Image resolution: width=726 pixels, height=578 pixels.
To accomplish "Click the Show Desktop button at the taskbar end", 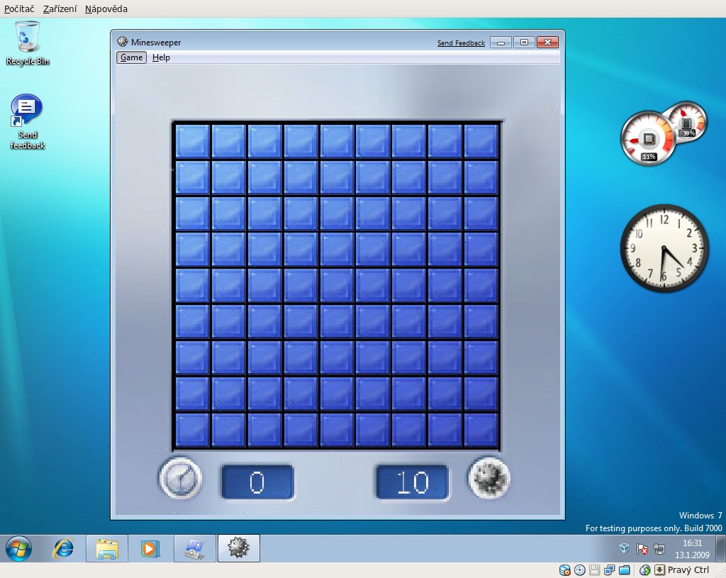I will point(720,548).
